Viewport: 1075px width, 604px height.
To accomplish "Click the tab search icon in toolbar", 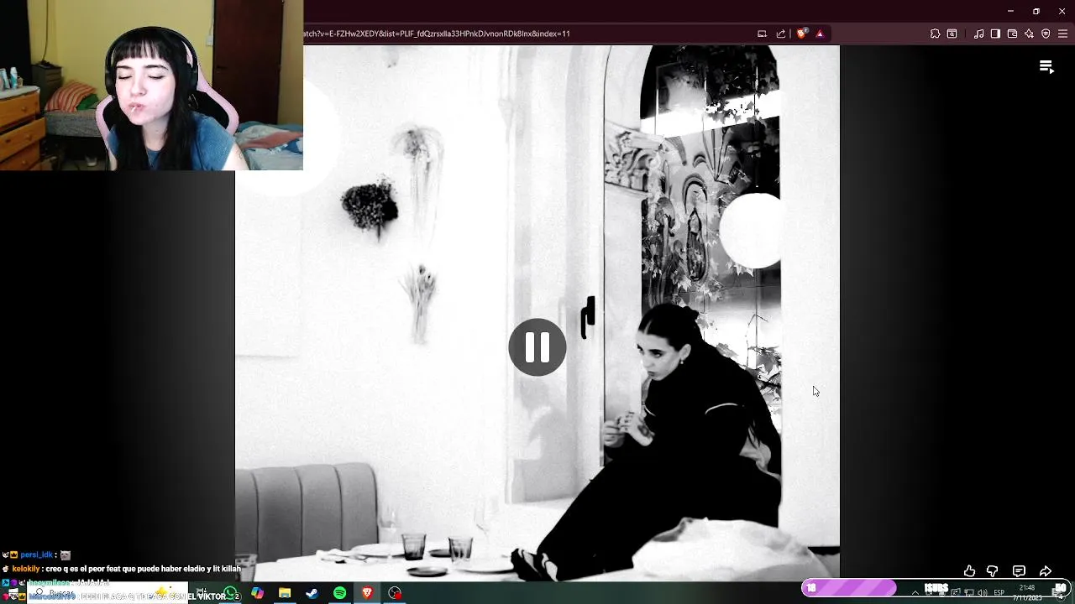I will [x=952, y=34].
